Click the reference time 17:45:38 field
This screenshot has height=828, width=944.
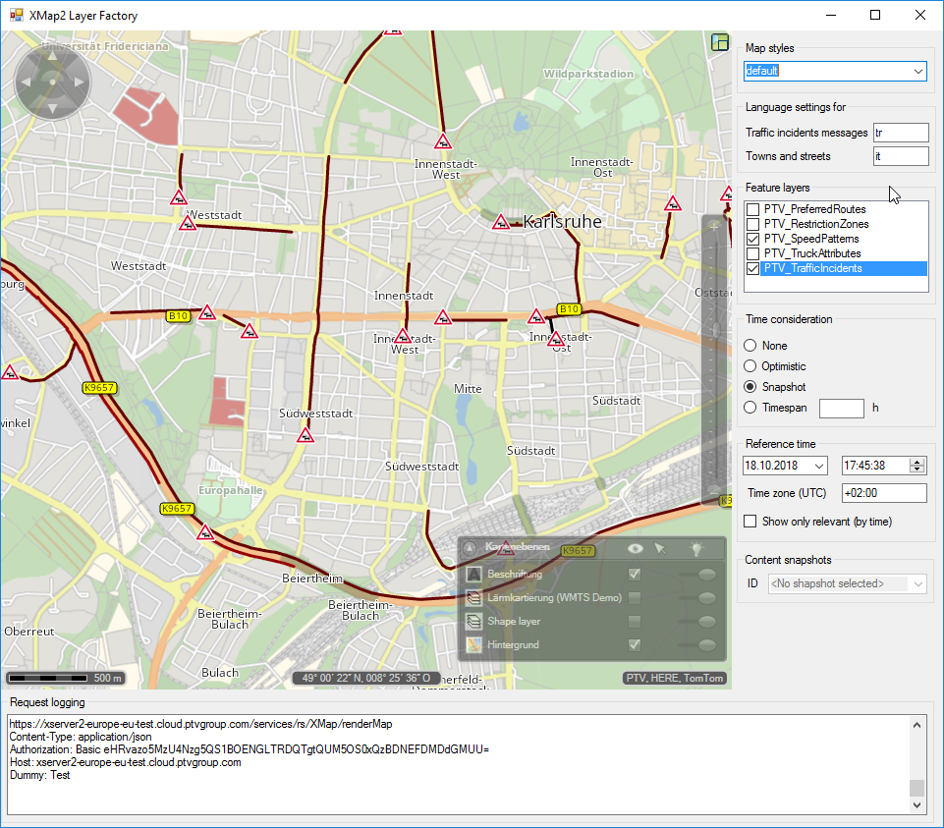pyautogui.click(x=876, y=466)
